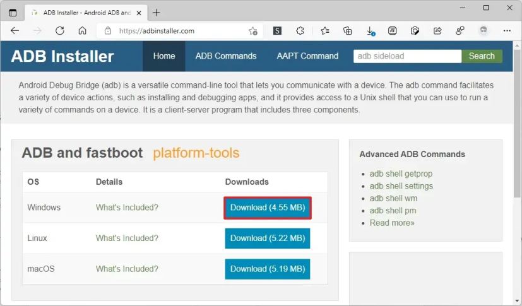The height and width of the screenshot is (306, 522).
Task: Open the shield-shaped toolbar icon
Action: click(x=415, y=31)
